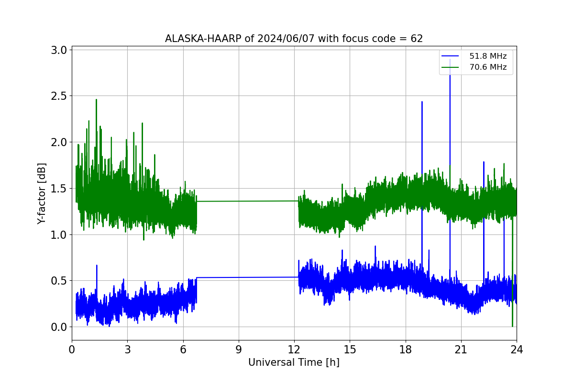Screen dimensions: 574x382
Task: Click the x-axis tick label 6
Action: (183, 349)
